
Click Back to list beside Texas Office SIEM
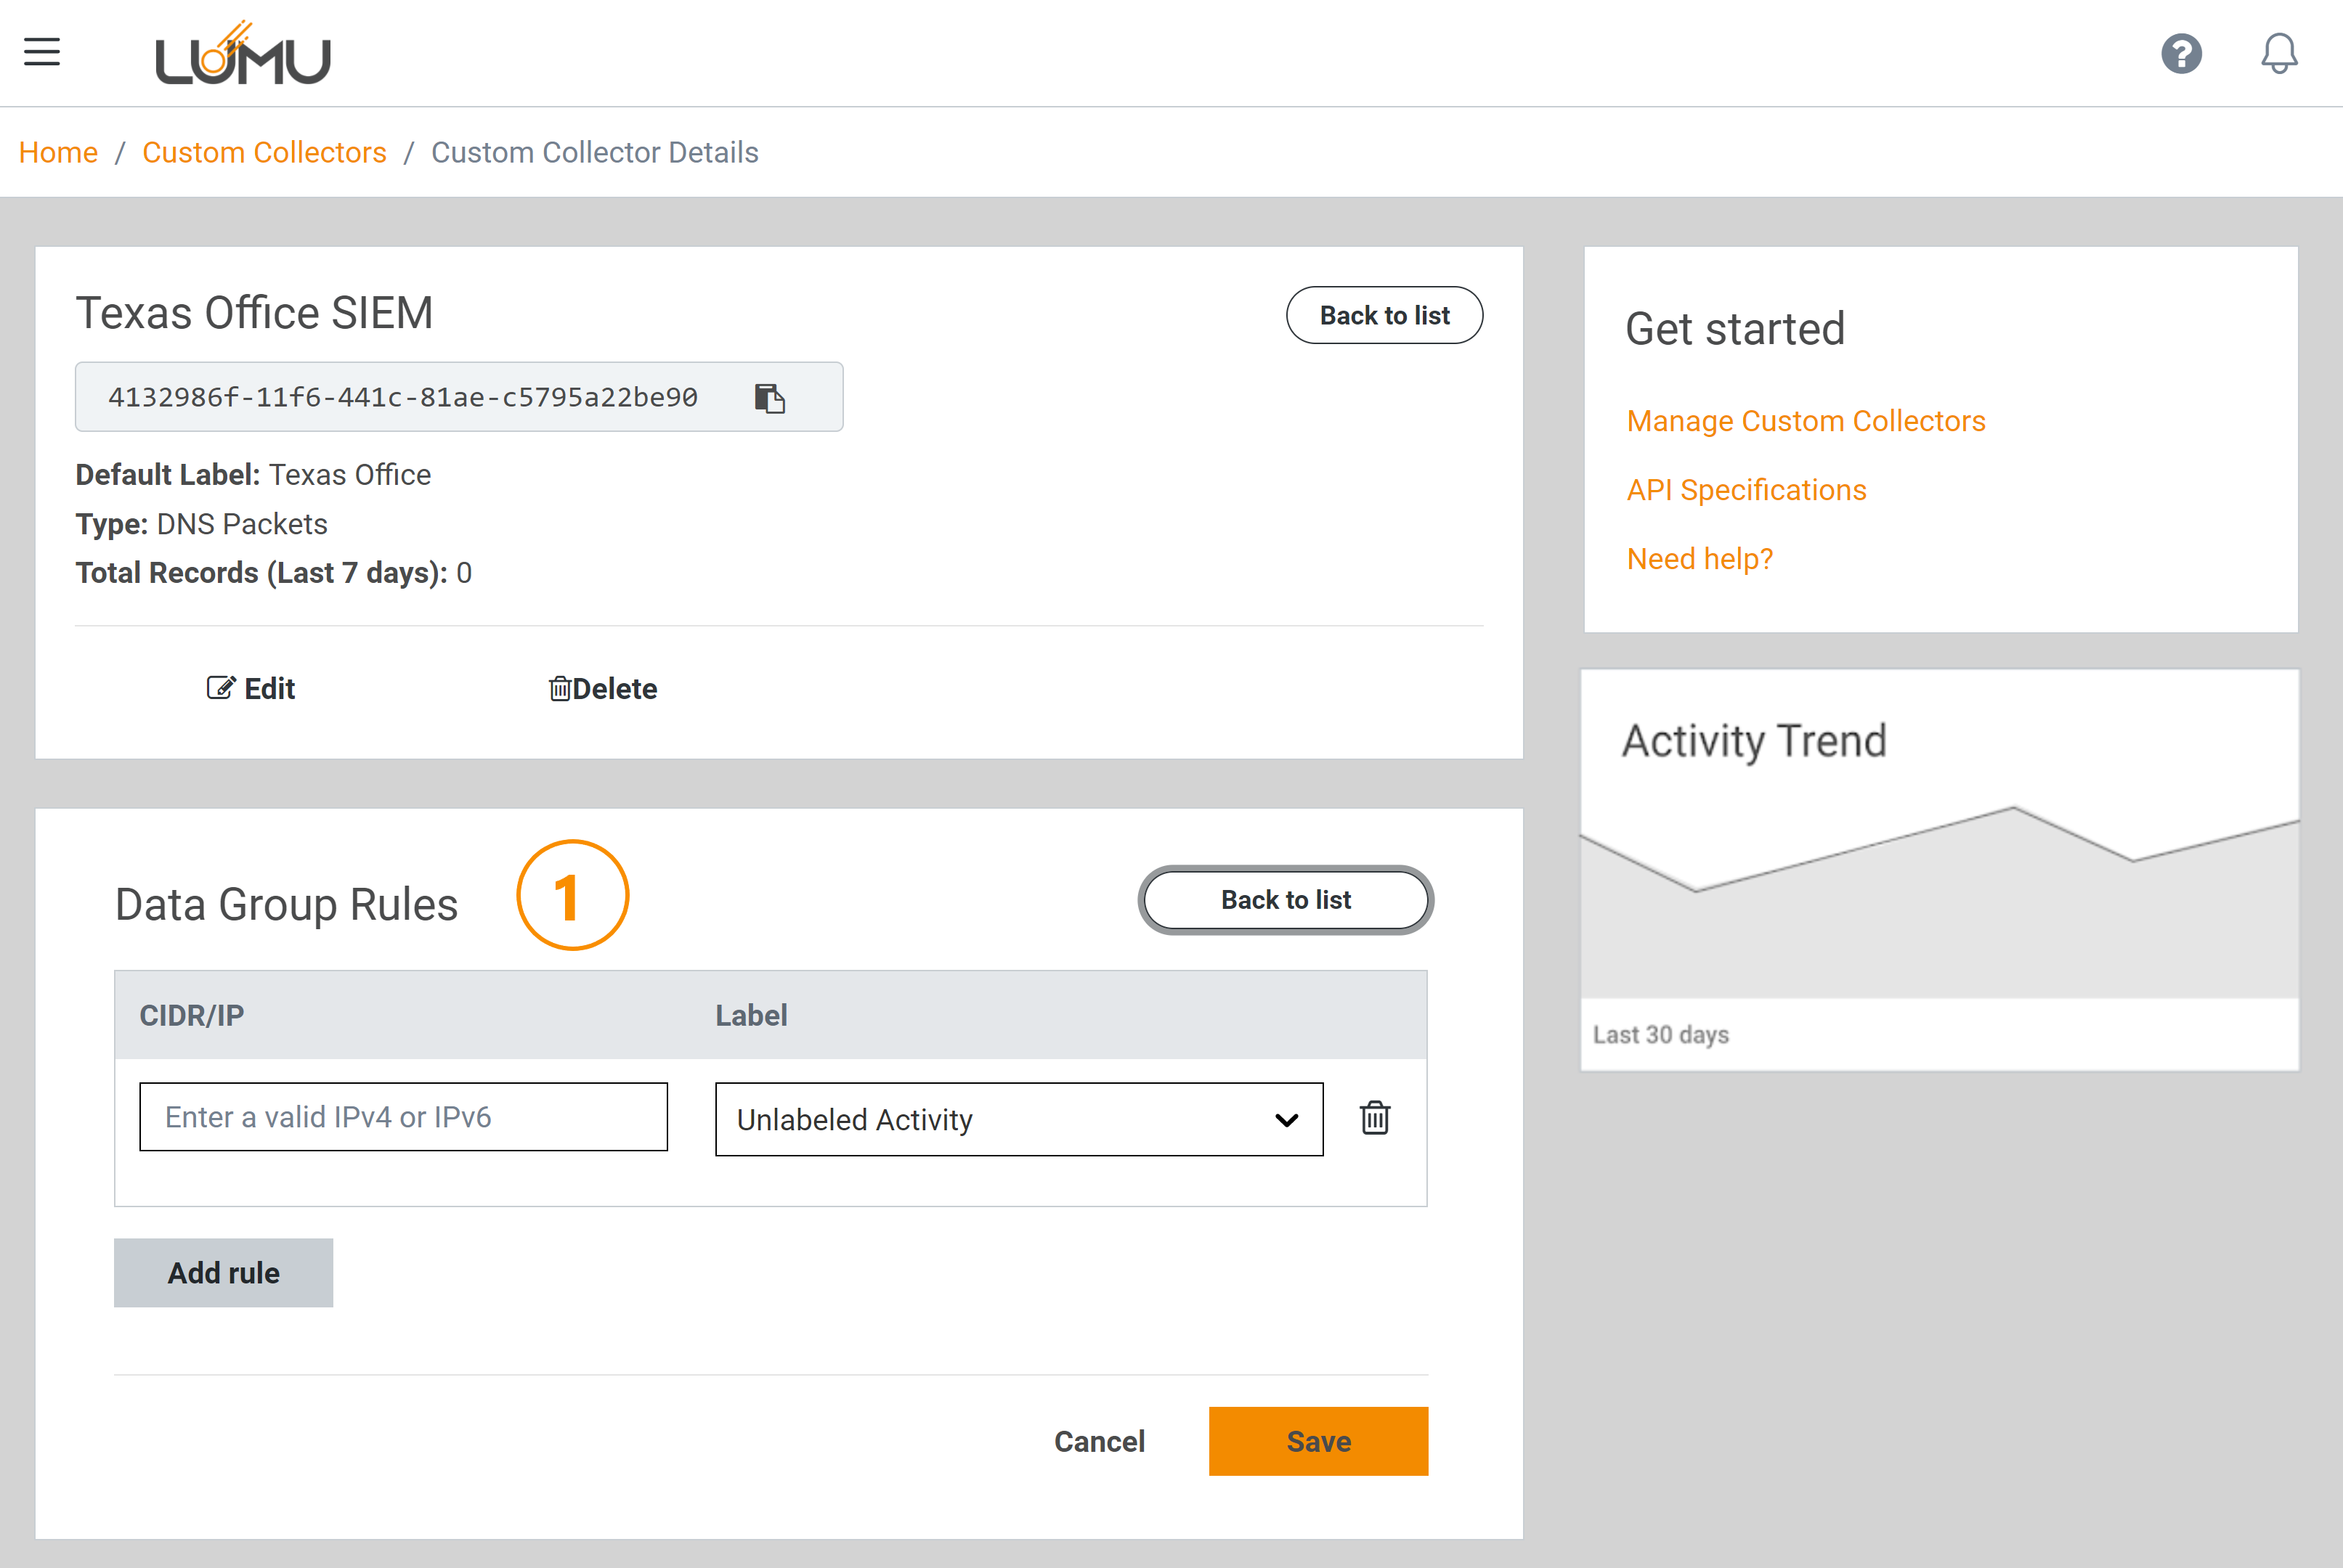coord(1384,315)
